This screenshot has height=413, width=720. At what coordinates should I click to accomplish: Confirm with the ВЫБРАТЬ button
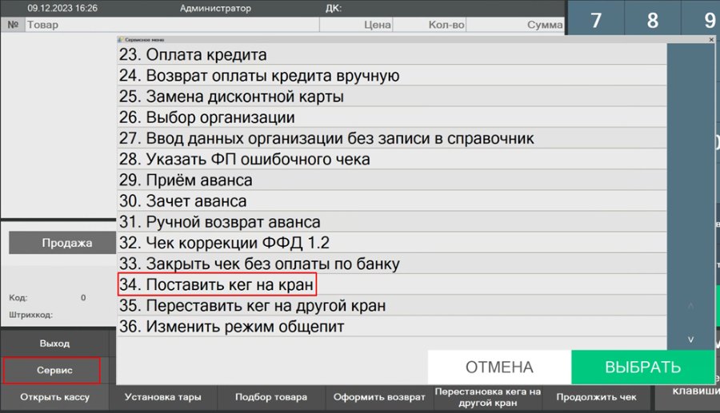tap(643, 367)
